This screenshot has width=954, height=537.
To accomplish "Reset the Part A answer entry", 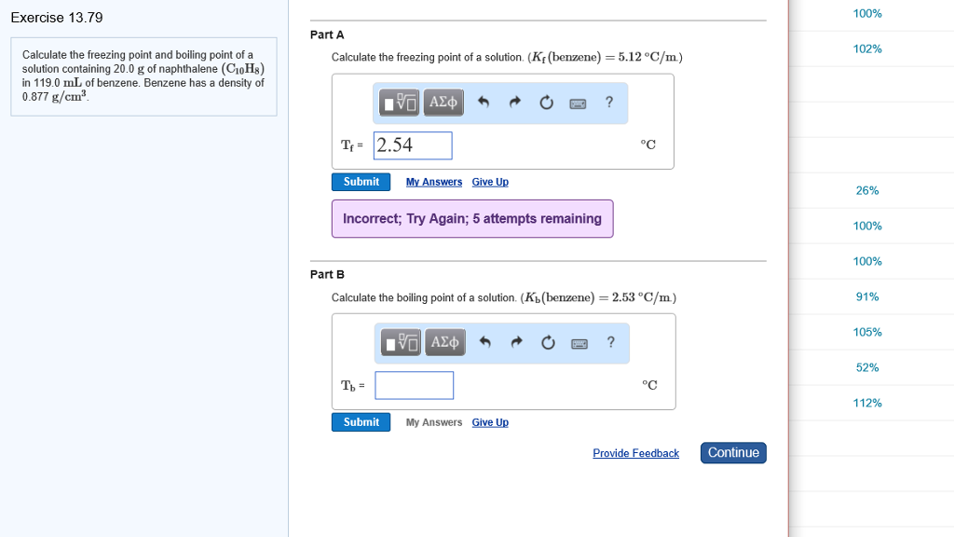I will point(546,103).
